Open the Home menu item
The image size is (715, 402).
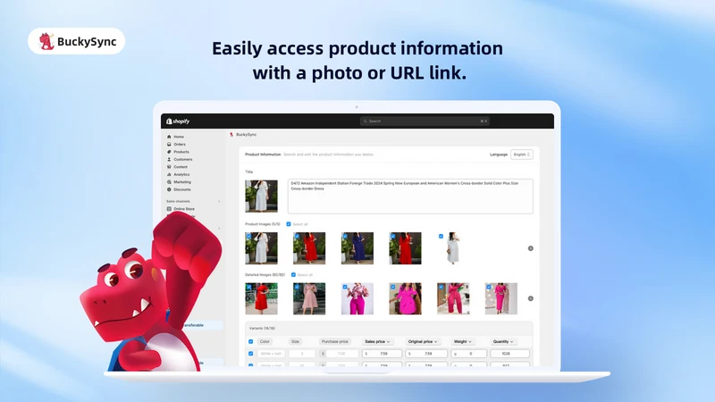[179, 137]
